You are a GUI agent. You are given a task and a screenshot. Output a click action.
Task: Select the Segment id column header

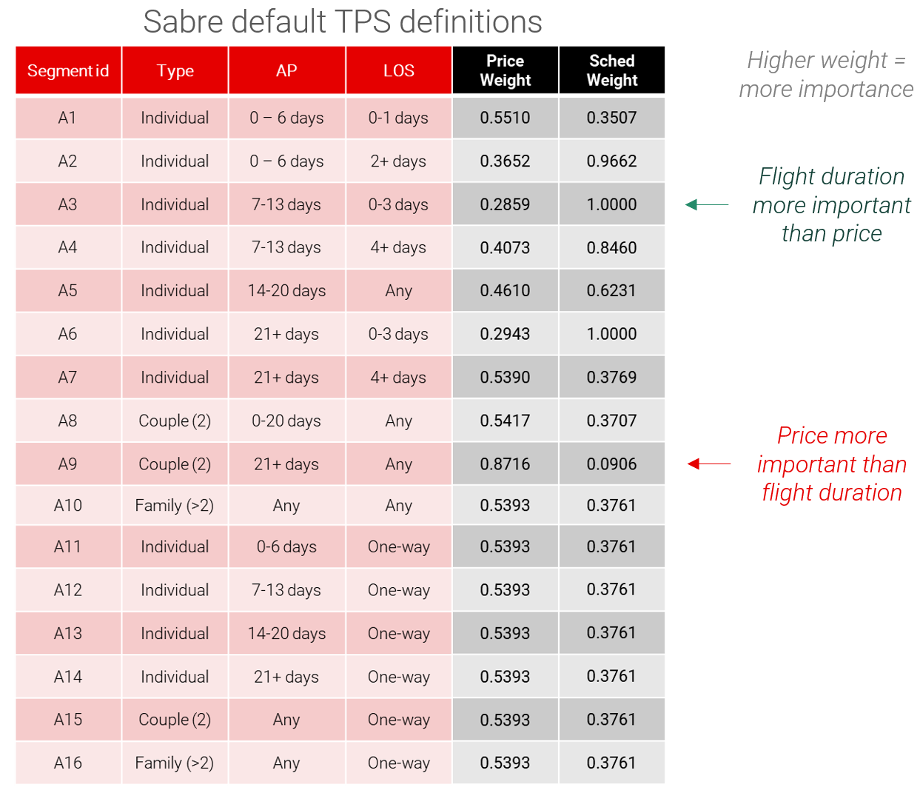(x=68, y=71)
